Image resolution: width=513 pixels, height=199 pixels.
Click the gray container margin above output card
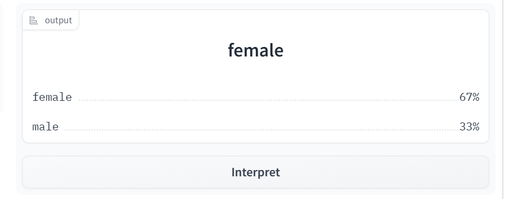pyautogui.click(x=255, y=6)
